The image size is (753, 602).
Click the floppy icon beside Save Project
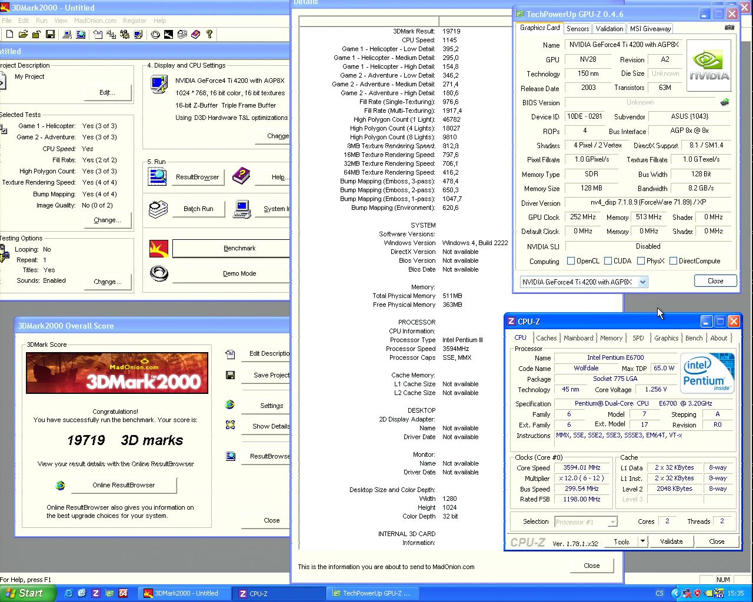[x=230, y=375]
